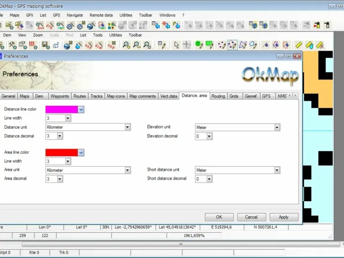Open the Grids tab

coord(234,96)
